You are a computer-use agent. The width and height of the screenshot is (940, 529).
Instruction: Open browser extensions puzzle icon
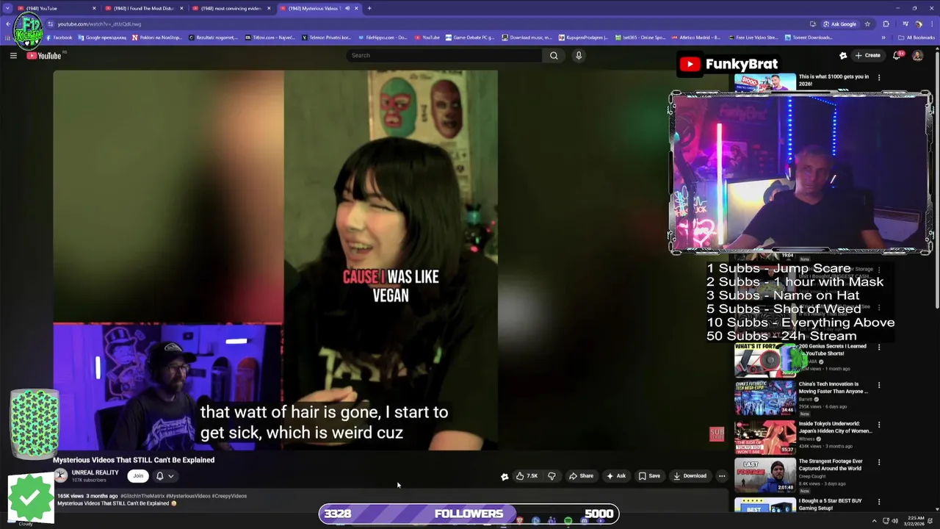point(886,24)
